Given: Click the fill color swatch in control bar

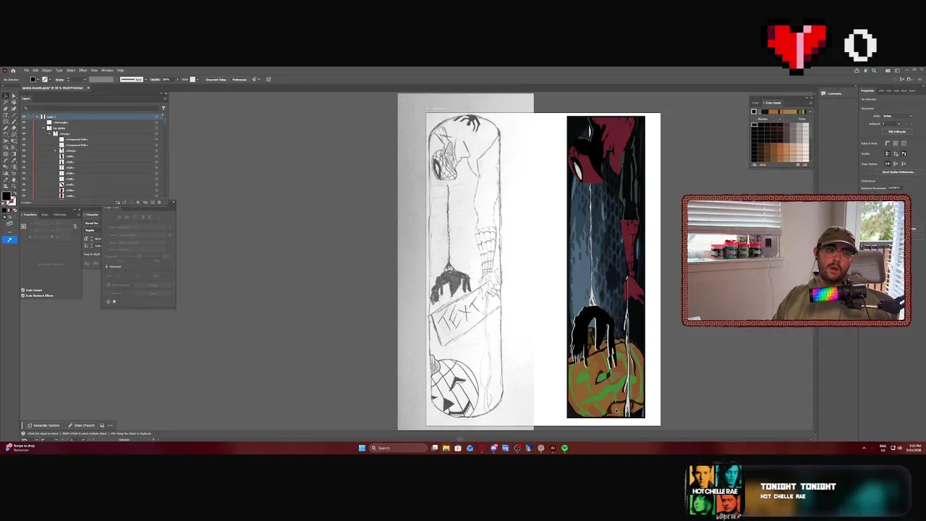Looking at the screenshot, I should coord(33,80).
